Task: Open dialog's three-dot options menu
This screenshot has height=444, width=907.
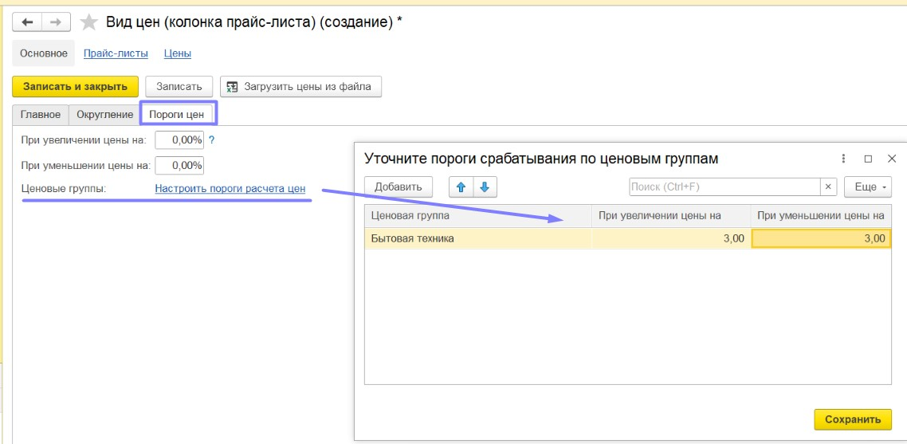Action: pyautogui.click(x=843, y=159)
